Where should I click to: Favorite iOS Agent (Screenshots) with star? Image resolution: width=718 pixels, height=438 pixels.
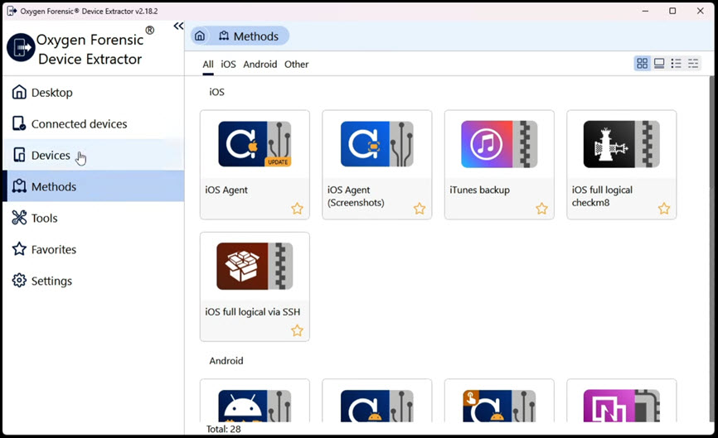click(420, 209)
